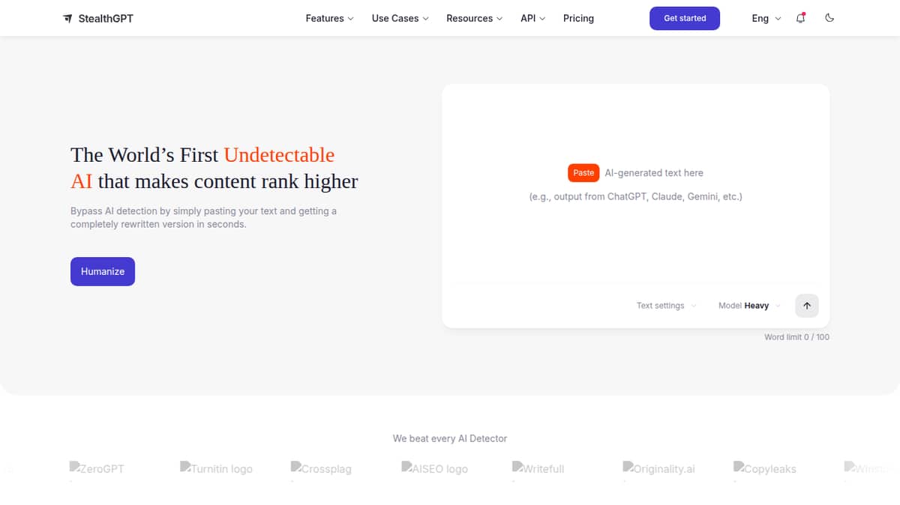Toggle dark mode with the moon icon
The image size is (900, 505).
tap(829, 18)
